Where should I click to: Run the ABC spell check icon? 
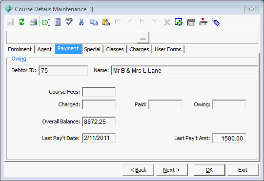pos(69,22)
